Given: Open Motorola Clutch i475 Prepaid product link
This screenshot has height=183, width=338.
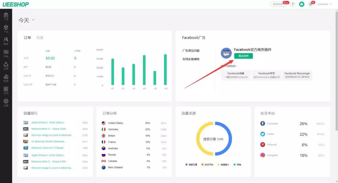Looking at the screenshot, I should pyautogui.click(x=48, y=148).
